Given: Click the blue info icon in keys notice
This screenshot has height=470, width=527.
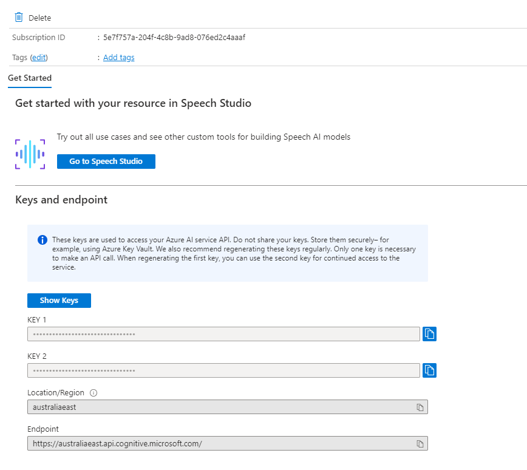Looking at the screenshot, I should (42, 240).
